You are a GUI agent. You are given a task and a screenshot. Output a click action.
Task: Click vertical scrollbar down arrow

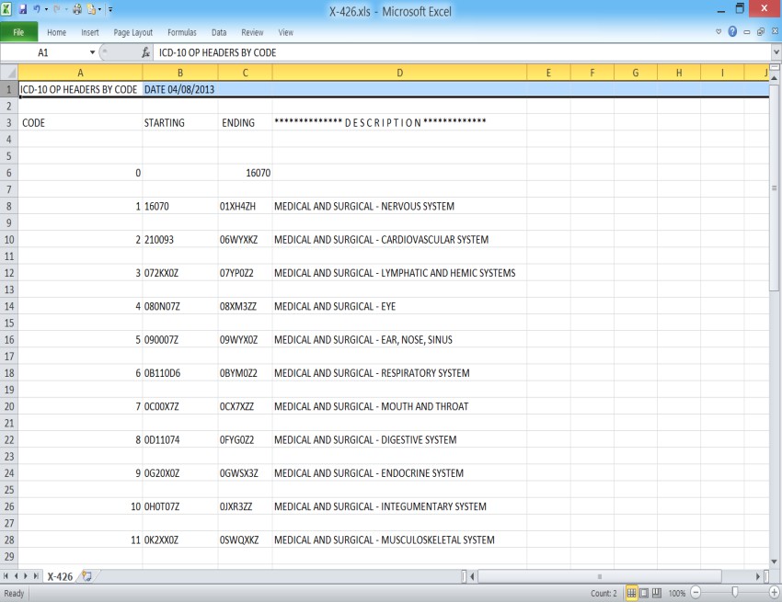point(774,562)
